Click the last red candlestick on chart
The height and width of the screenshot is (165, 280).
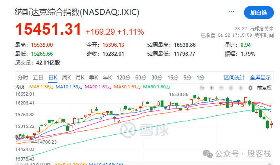pyautogui.click(x=272, y=124)
